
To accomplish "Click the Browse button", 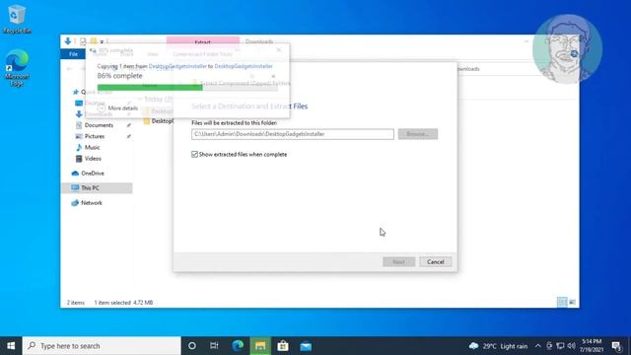I will 418,134.
